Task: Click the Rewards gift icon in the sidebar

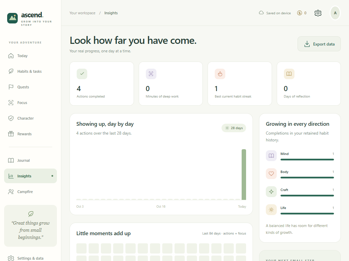Action: pyautogui.click(x=11, y=134)
